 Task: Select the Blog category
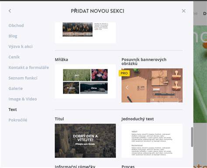[13, 36]
